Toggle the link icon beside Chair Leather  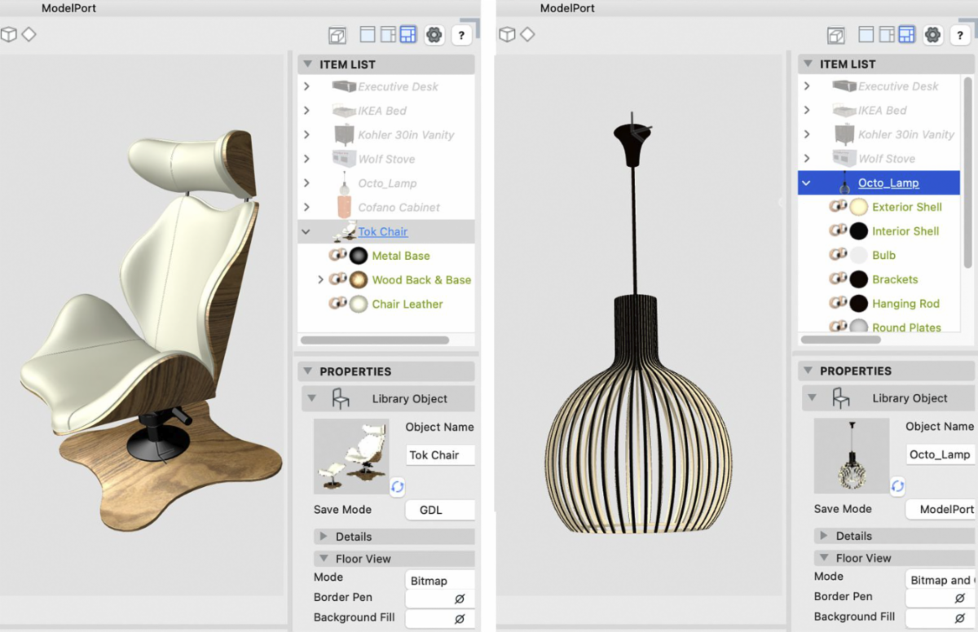point(337,304)
